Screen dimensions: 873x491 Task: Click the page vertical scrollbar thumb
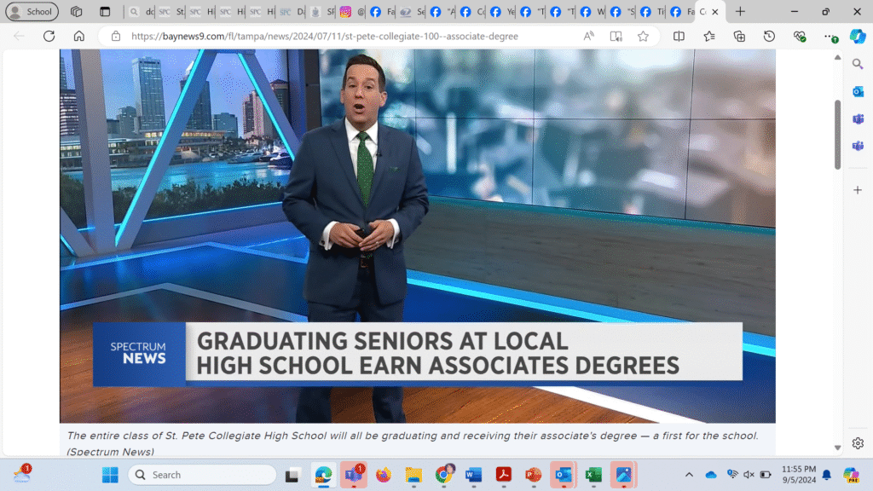coord(837,135)
